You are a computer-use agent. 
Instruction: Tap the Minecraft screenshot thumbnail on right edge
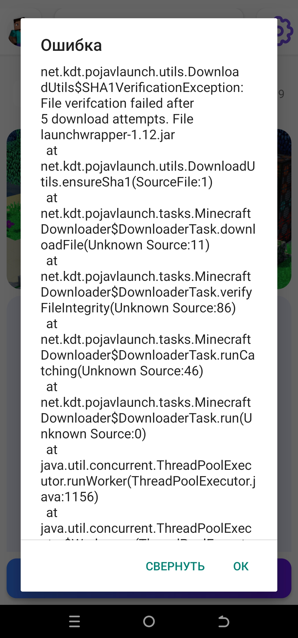point(284,209)
